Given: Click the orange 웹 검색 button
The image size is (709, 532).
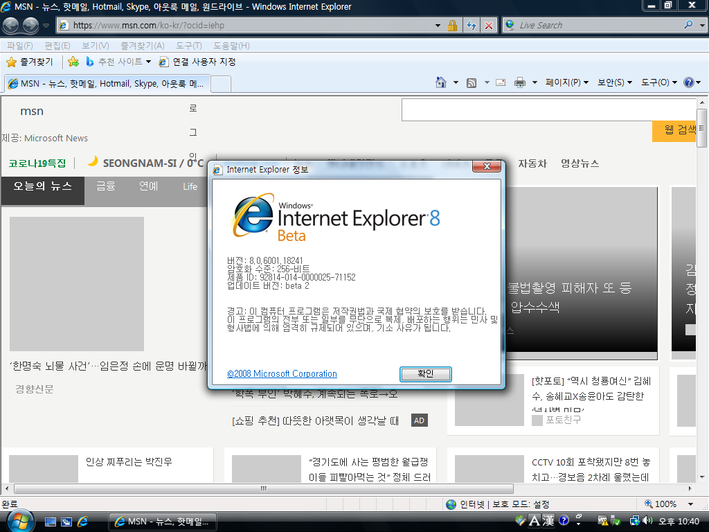Looking at the screenshot, I should pyautogui.click(x=674, y=131).
